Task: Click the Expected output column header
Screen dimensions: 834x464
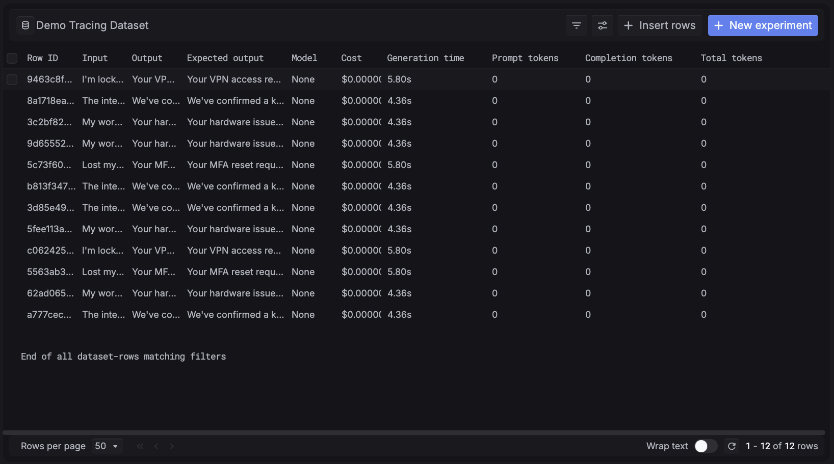Action: (x=225, y=58)
